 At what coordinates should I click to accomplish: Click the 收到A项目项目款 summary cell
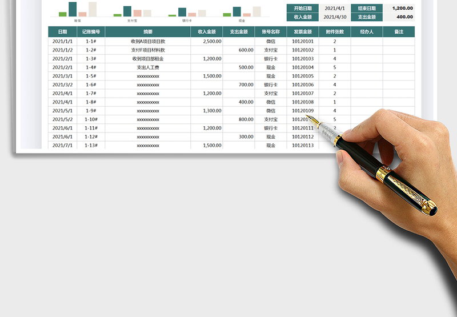click(148, 41)
